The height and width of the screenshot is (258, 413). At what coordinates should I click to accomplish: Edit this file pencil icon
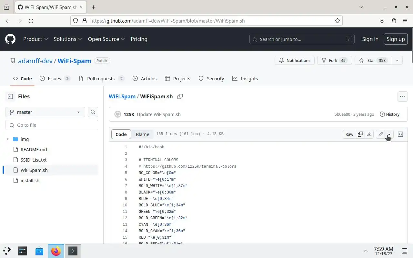(381, 134)
